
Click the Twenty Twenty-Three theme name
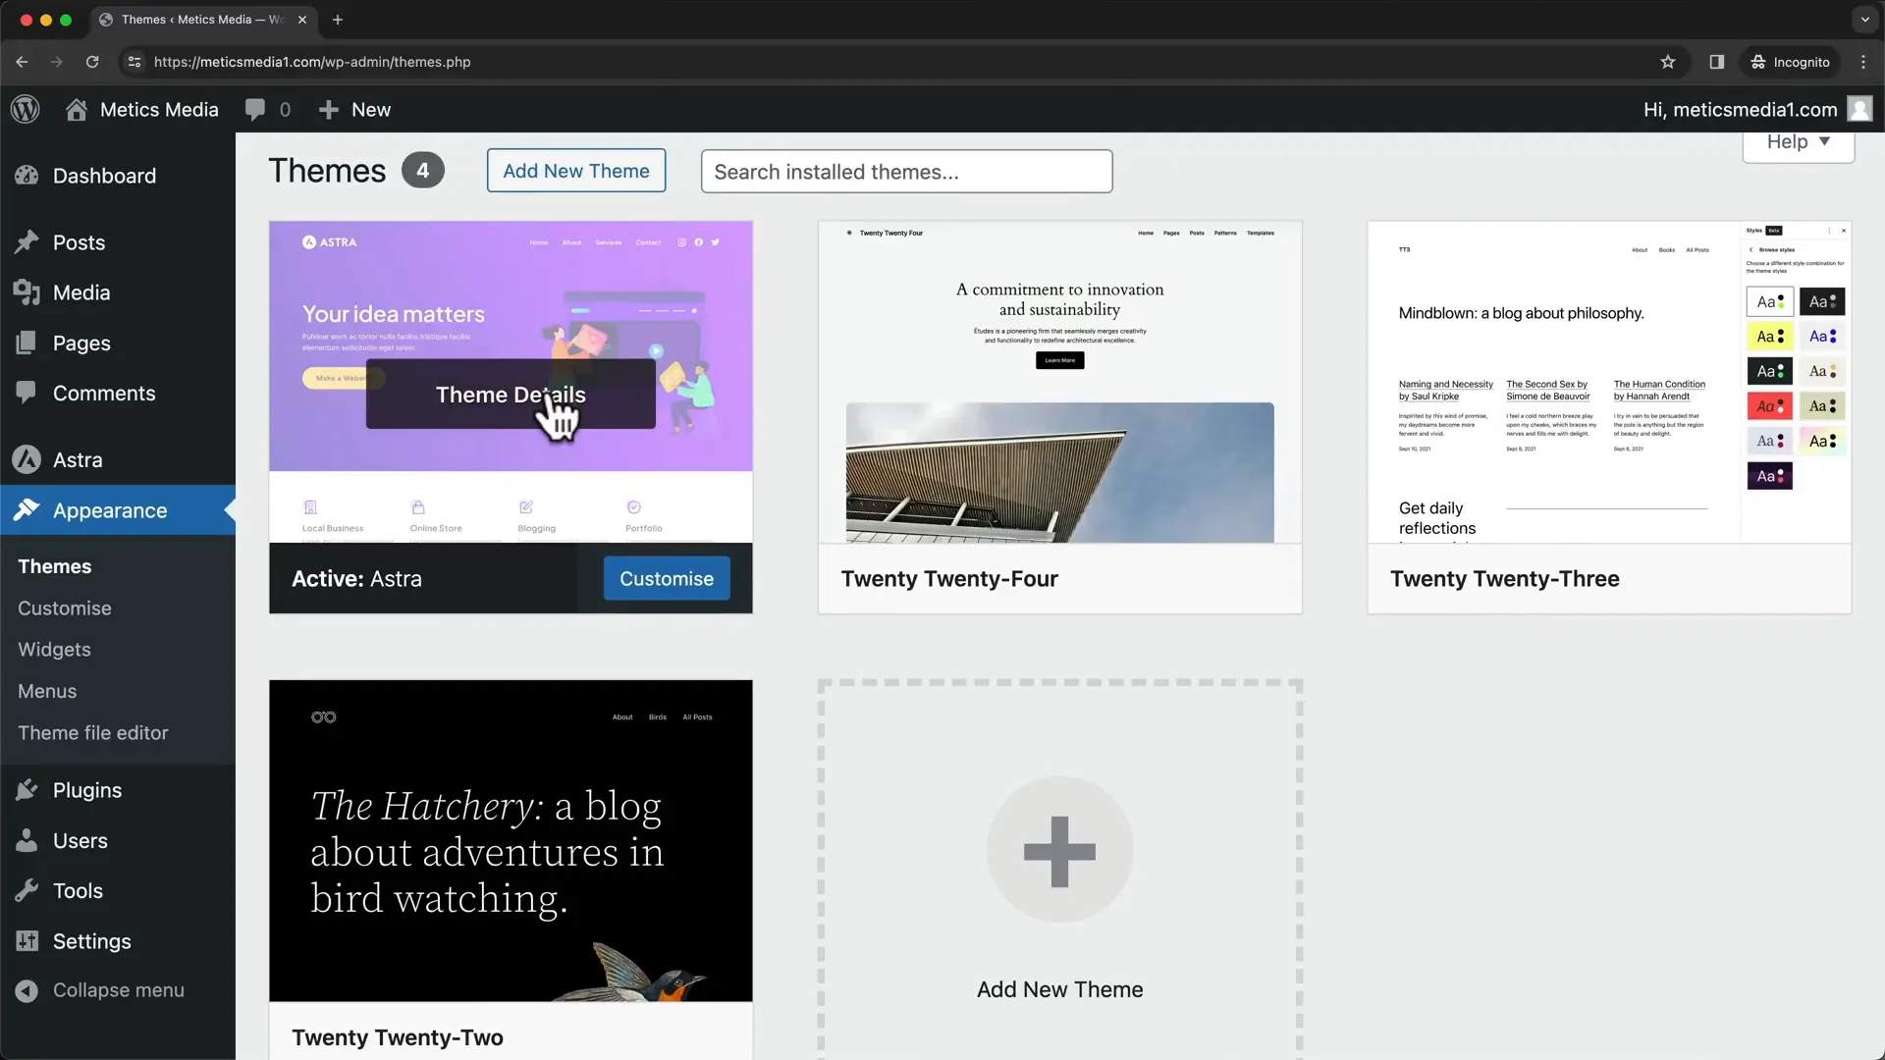click(1505, 579)
